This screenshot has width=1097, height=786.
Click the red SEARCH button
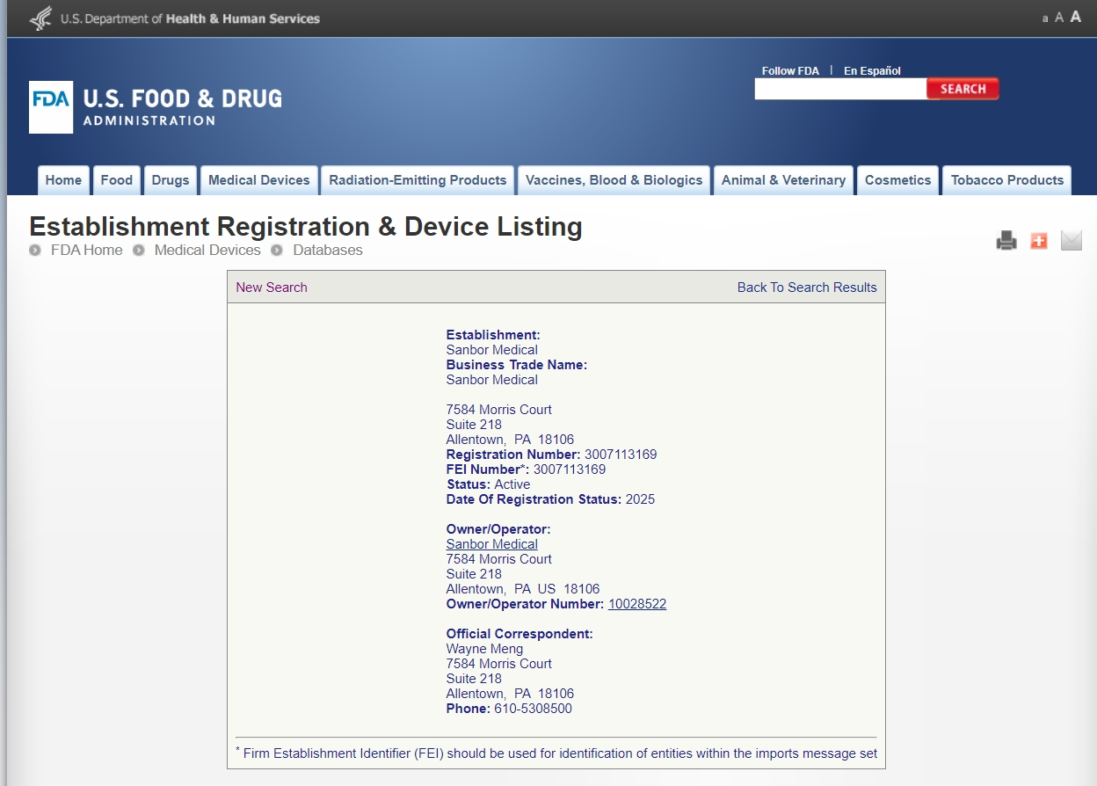pyautogui.click(x=963, y=89)
